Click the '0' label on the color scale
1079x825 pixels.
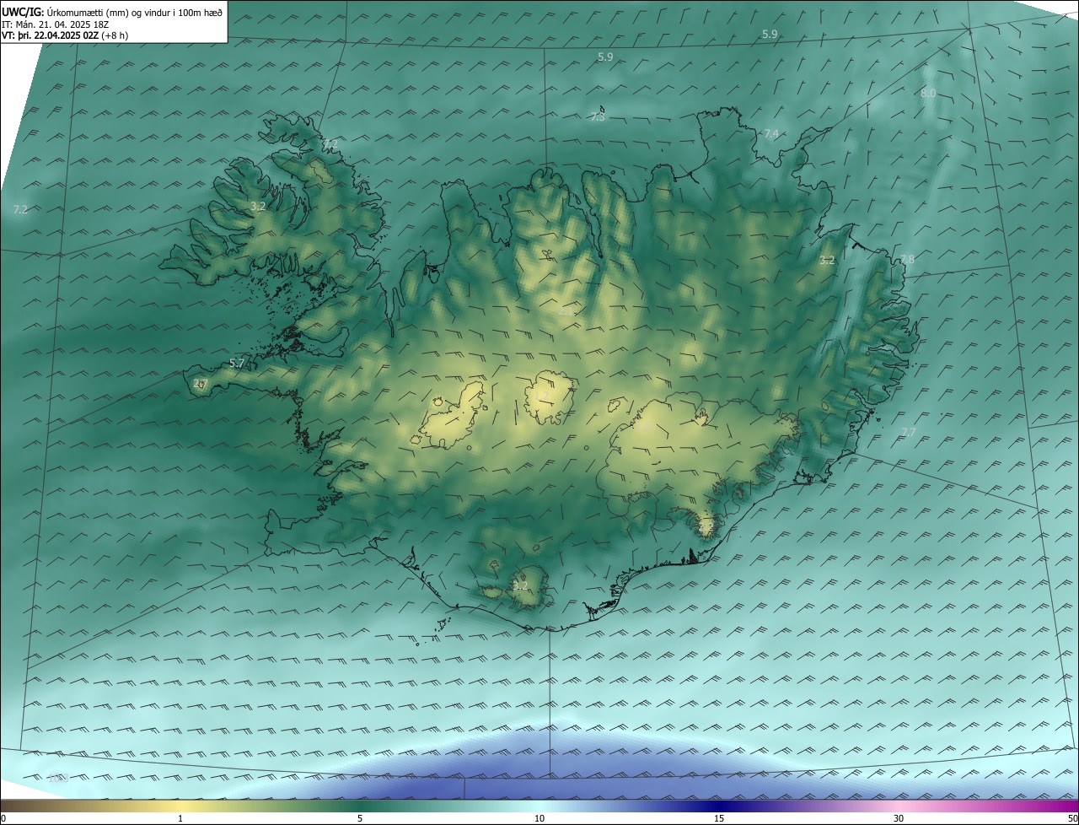pos(3,818)
